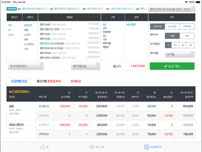Open V50 ThinQ 06/19 update link
The width and height of the screenshot is (202, 152).
click(x=95, y=9)
